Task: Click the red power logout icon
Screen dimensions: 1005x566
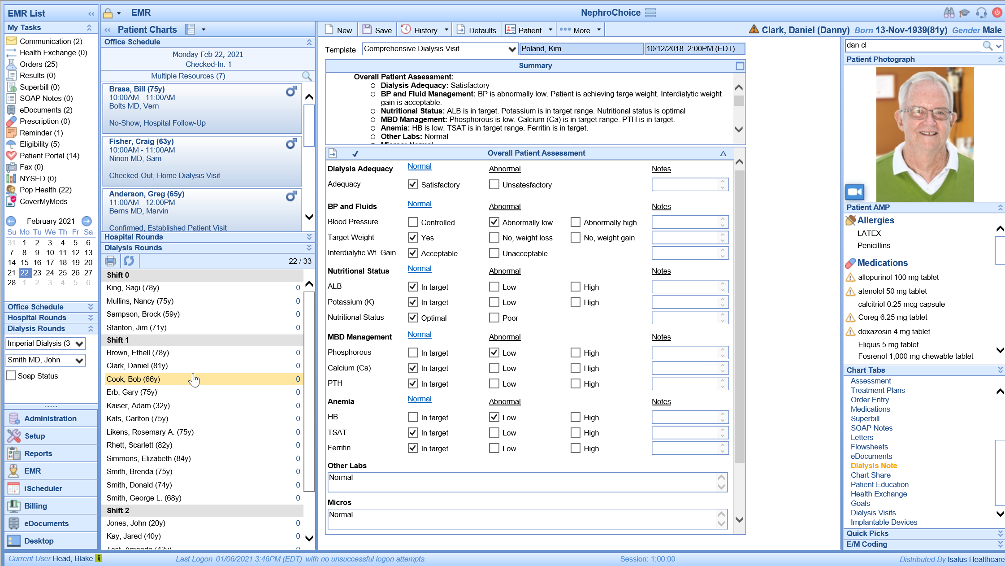Action: coord(997,13)
